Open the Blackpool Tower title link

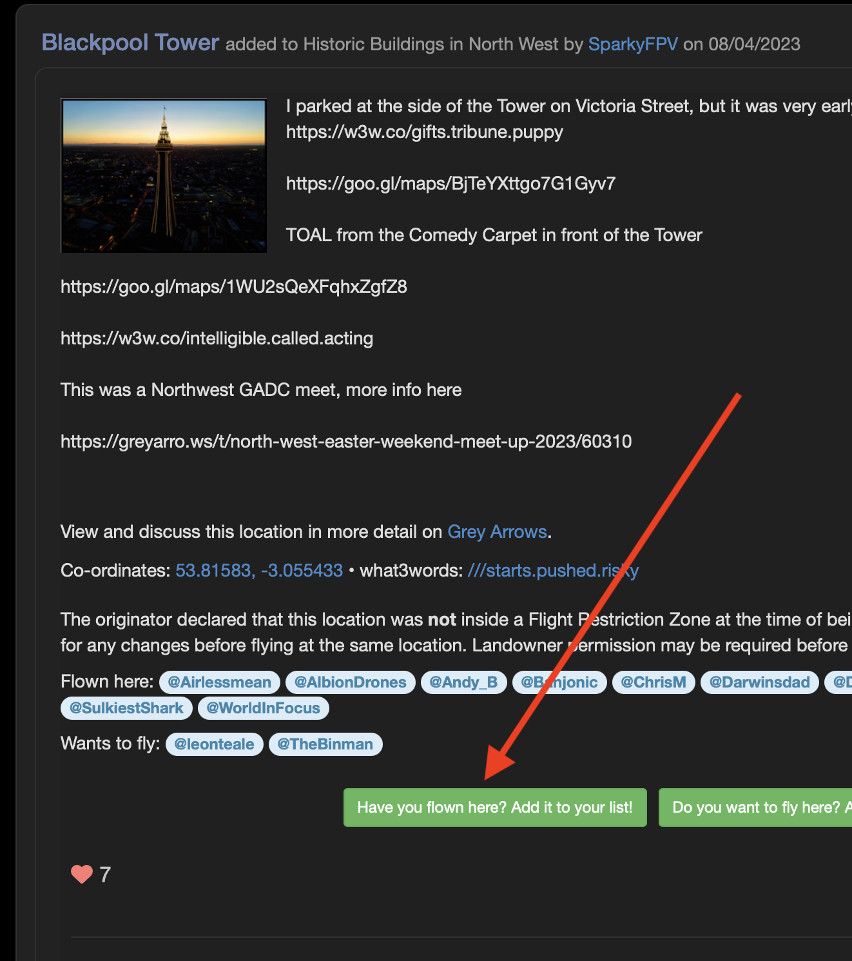[x=130, y=43]
